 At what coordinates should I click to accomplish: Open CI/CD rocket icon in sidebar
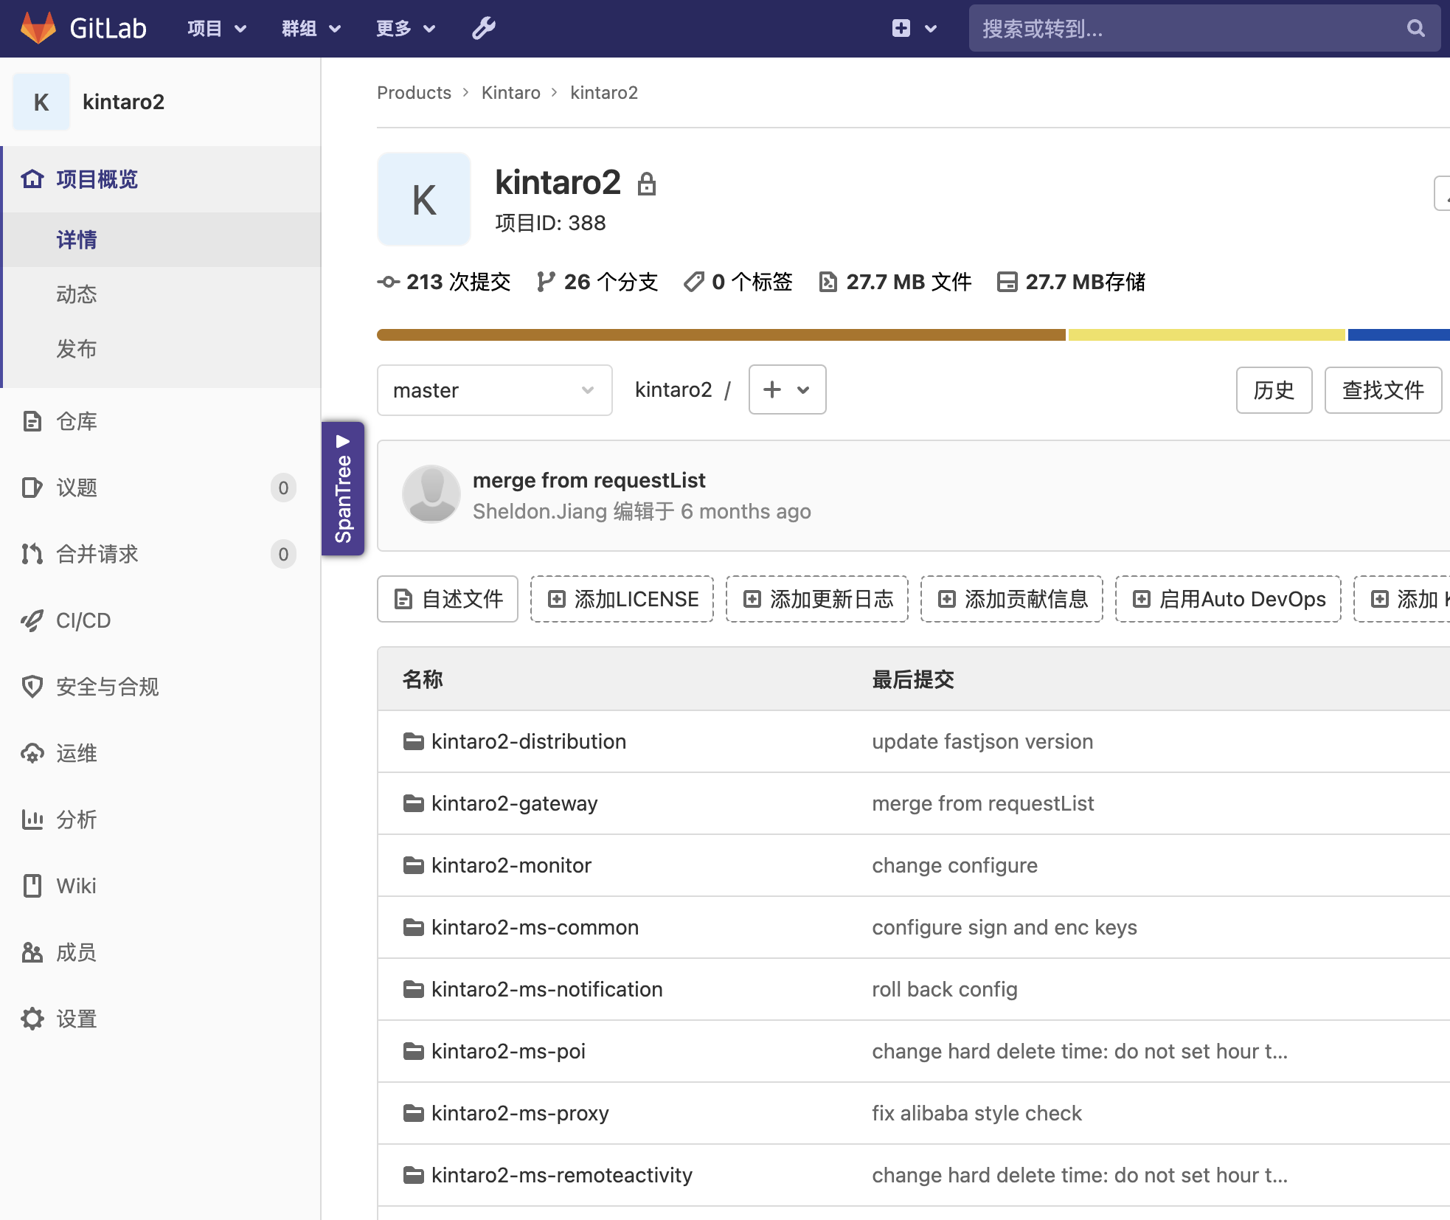point(32,620)
